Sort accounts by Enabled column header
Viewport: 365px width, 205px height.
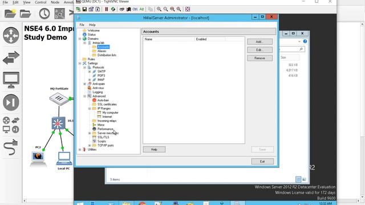tap(210, 39)
